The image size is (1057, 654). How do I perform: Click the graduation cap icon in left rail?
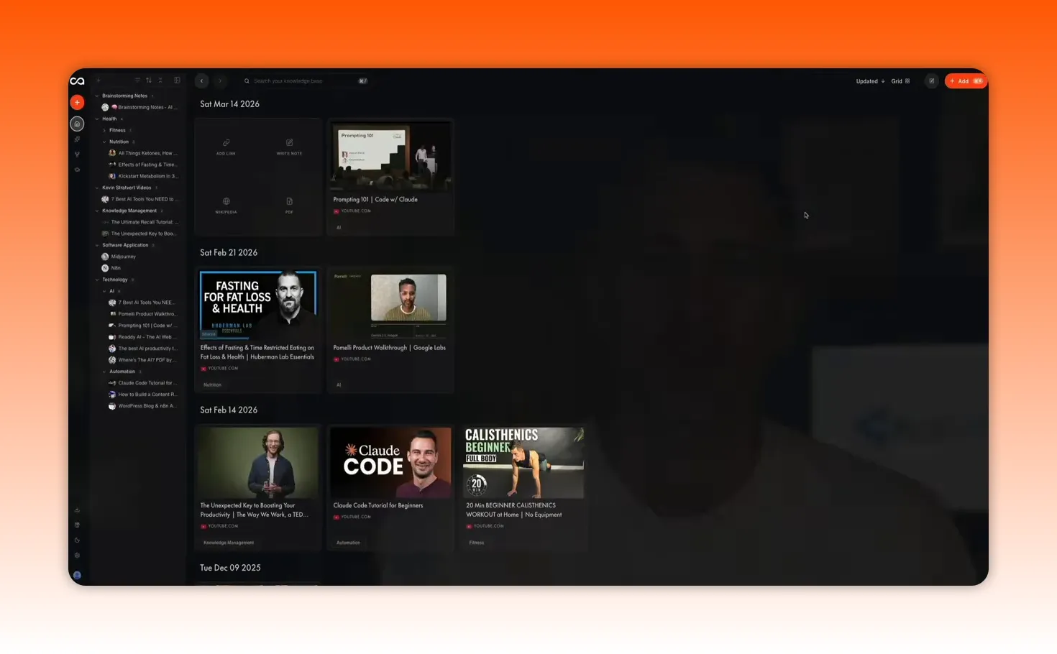coord(77,170)
